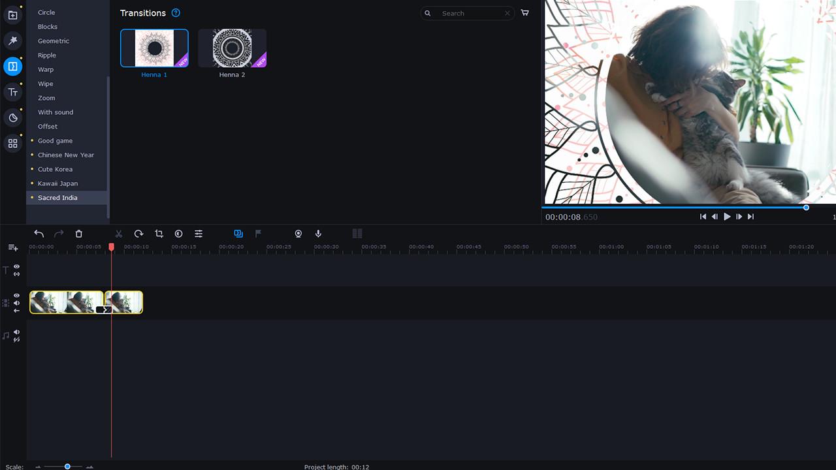Select the Rotate tool
Screen dimensions: 836x470
[x=138, y=233]
